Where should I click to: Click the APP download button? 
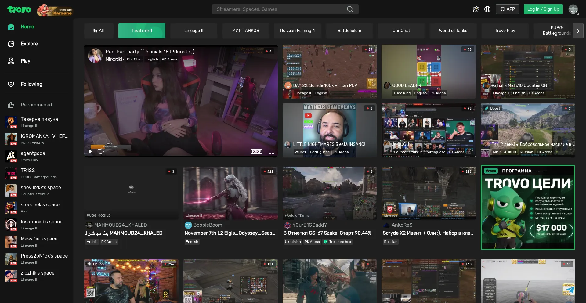coord(507,9)
